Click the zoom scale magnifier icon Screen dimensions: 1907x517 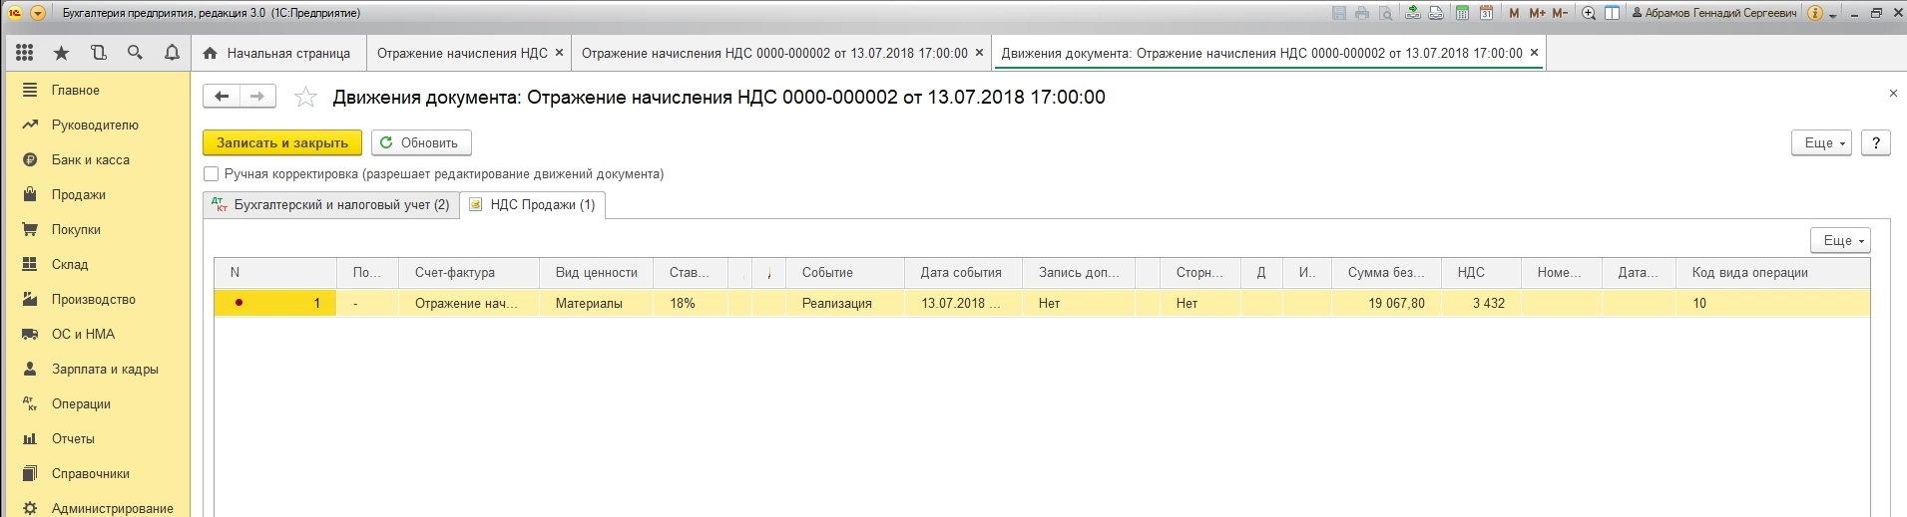coord(1589,14)
